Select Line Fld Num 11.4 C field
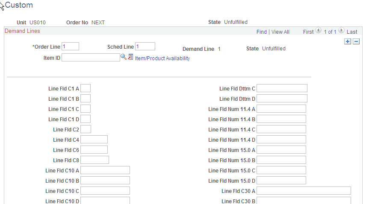Image resolution: width=369 pixels, height=204 pixels. [281, 129]
